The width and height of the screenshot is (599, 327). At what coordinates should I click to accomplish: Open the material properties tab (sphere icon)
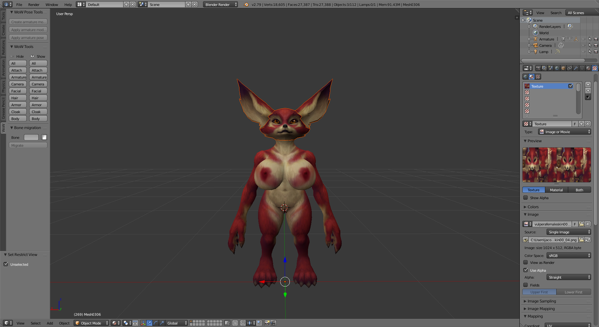[x=588, y=68]
